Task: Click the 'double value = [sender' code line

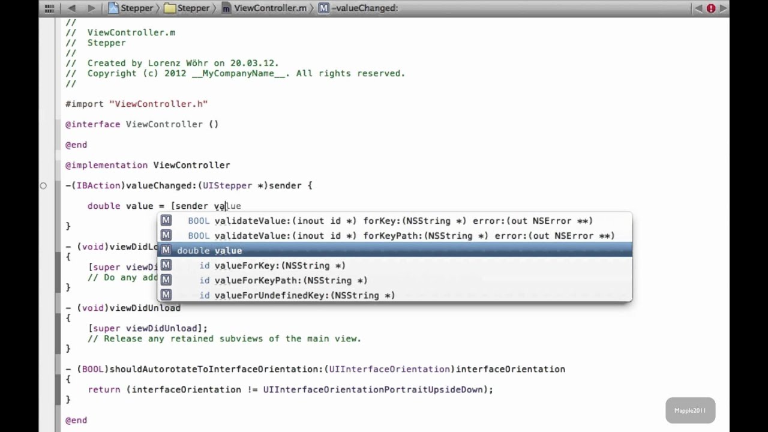Action: pos(148,206)
